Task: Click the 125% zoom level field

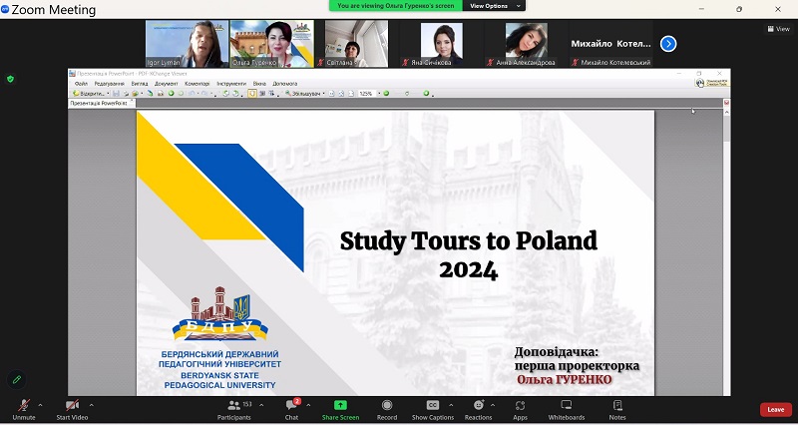Action: tap(367, 94)
